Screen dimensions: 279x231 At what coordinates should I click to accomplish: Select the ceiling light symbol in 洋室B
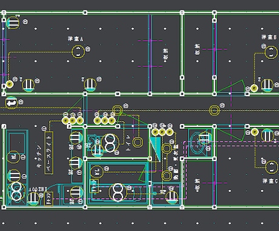point(271,52)
